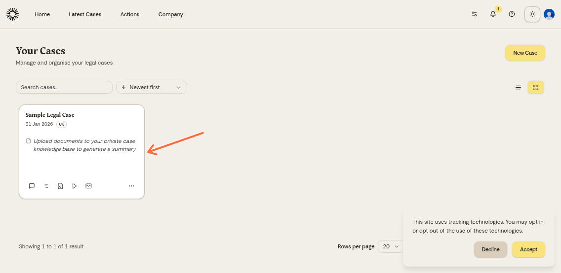Switch to grid view layout
The height and width of the screenshot is (273, 561).
[535, 87]
